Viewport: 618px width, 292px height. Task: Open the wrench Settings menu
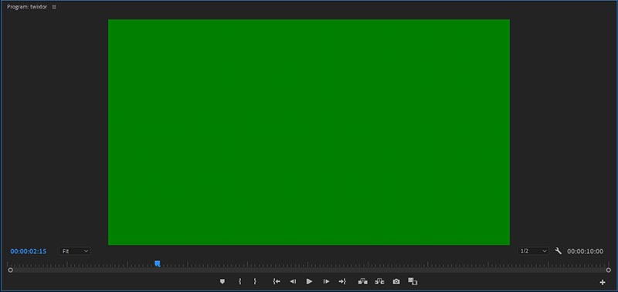(x=558, y=251)
